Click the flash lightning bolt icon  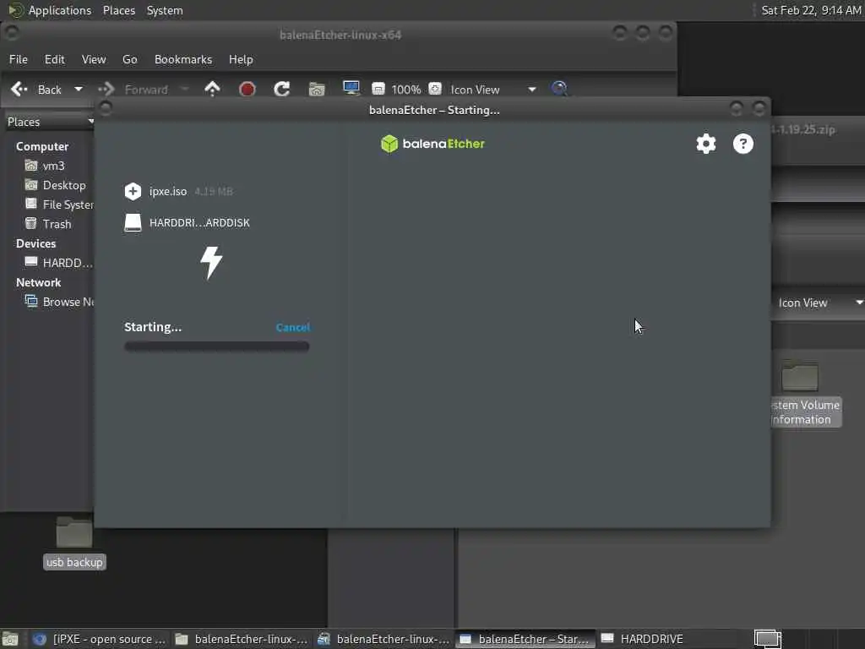tap(211, 262)
